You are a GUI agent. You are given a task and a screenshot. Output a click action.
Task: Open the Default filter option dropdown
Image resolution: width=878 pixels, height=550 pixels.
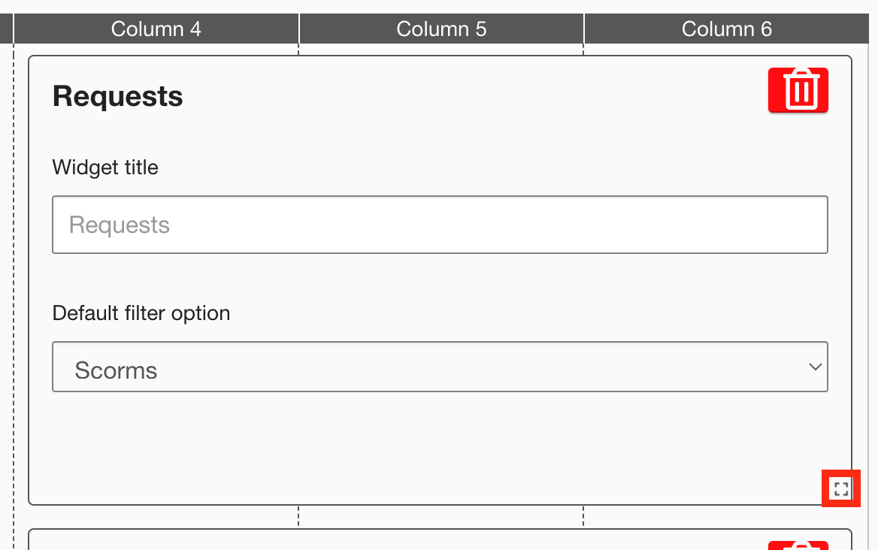tap(440, 367)
